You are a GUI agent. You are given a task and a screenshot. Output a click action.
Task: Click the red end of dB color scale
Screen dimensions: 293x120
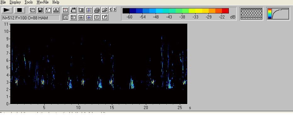pyautogui.click(x=225, y=11)
